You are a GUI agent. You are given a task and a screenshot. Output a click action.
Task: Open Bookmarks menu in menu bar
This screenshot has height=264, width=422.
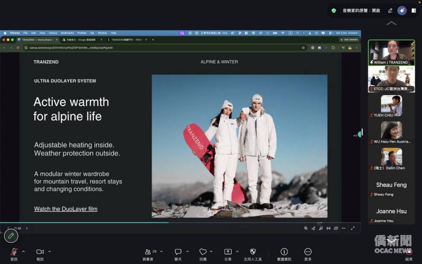click(68, 33)
